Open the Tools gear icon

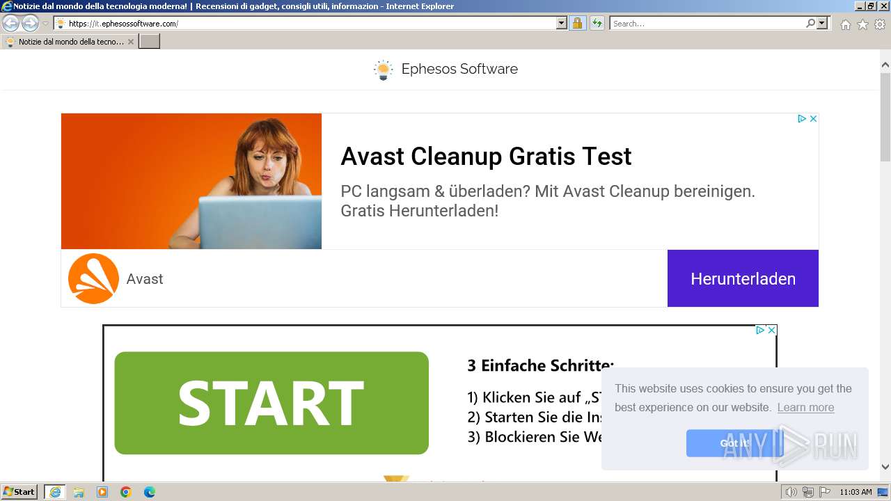pyautogui.click(x=880, y=24)
